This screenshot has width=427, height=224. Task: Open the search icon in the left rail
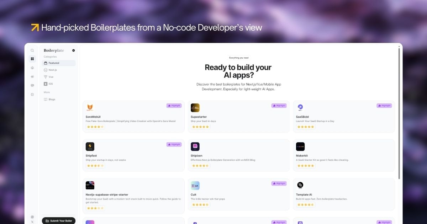pos(32,50)
